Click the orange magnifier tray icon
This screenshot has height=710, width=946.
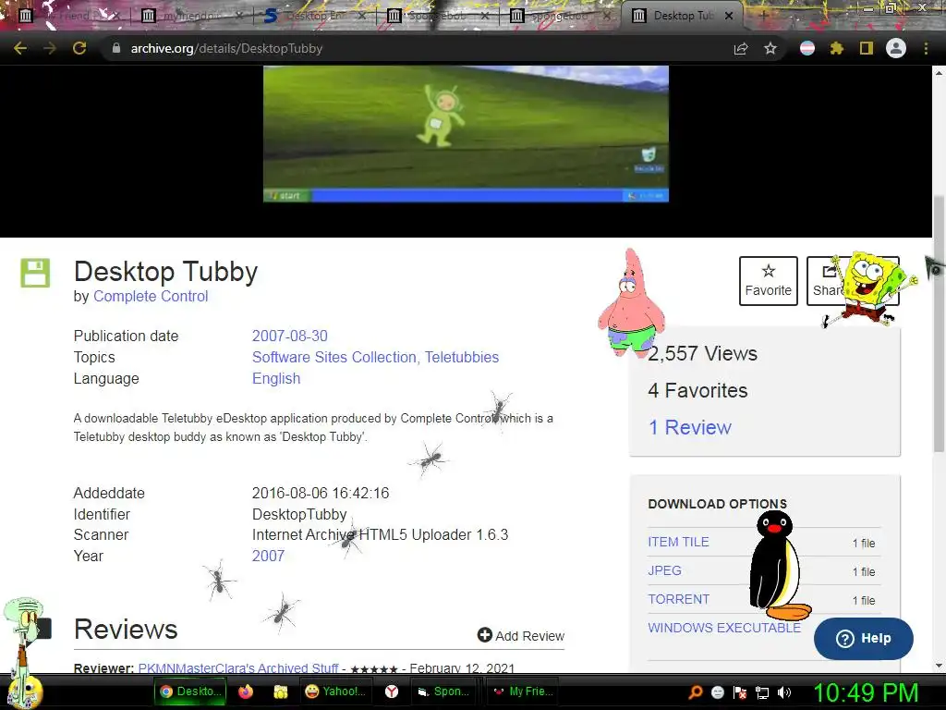coord(695,692)
